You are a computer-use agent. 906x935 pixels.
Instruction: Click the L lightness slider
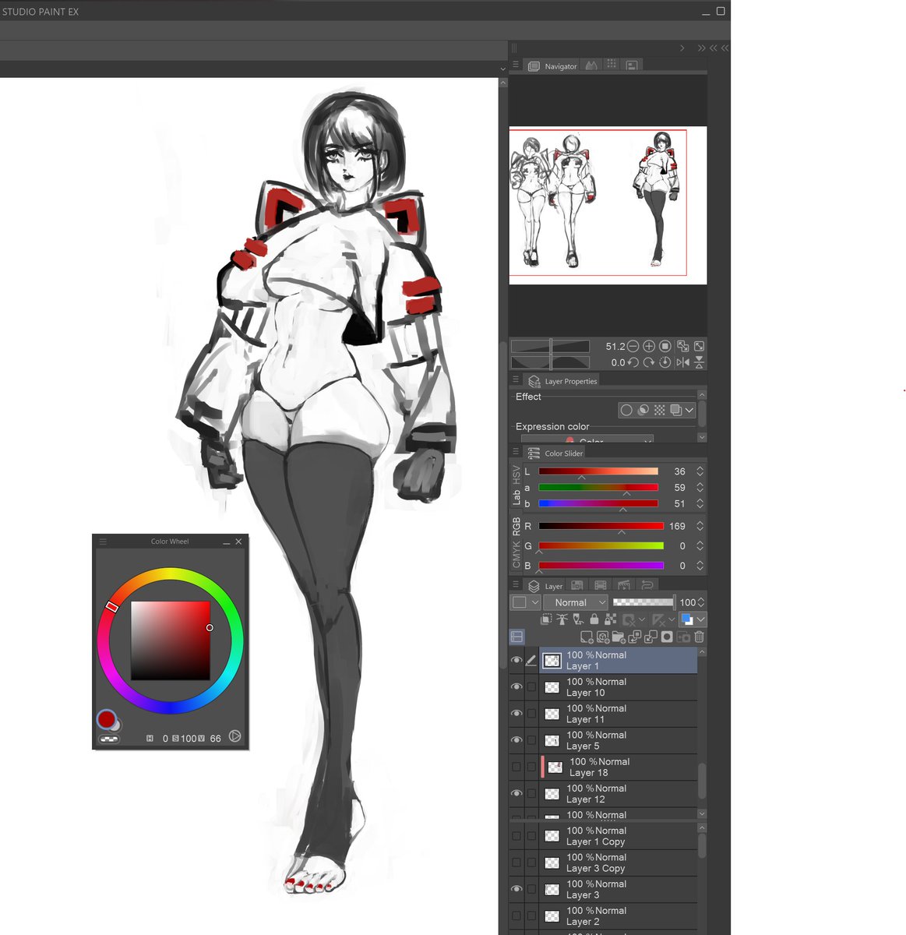tap(598, 471)
